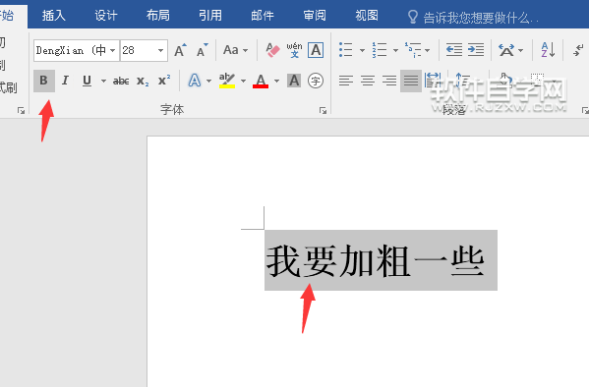The width and height of the screenshot is (589, 387).
Task: Open font name dropdown DengXian
Action: (x=112, y=50)
